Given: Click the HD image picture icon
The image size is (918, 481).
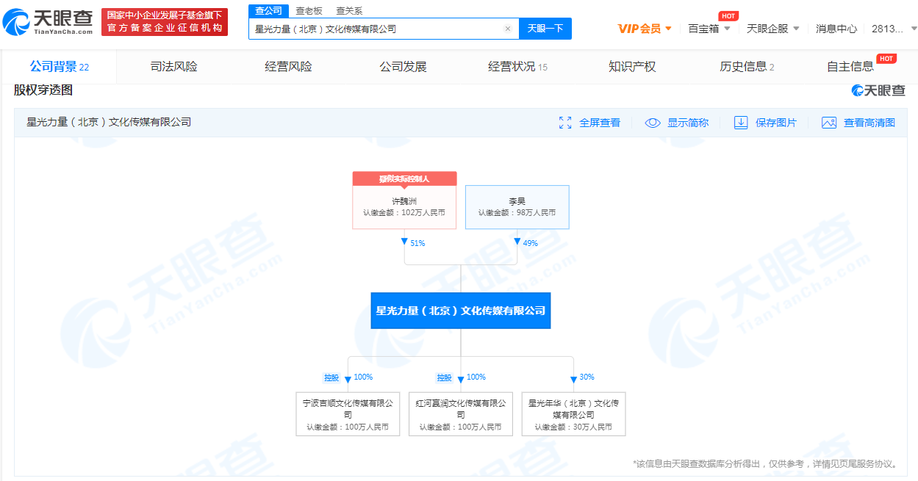Looking at the screenshot, I should (x=829, y=123).
